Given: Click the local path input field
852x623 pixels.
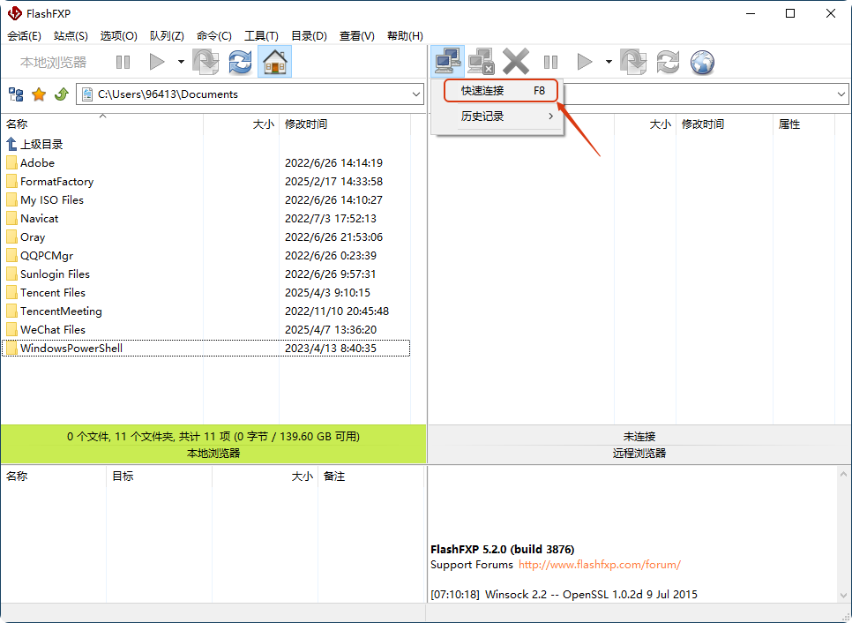Looking at the screenshot, I should click(x=250, y=94).
